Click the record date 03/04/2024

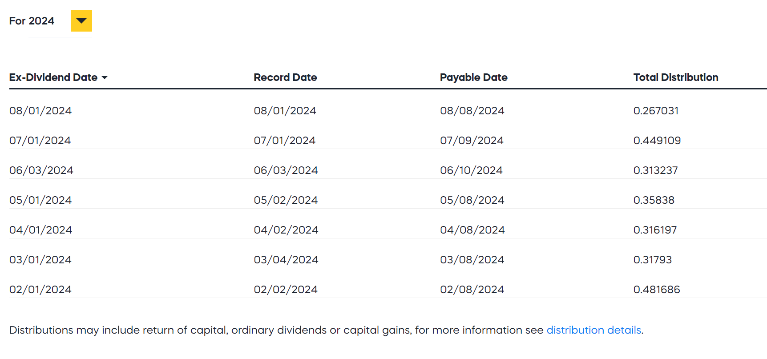[286, 260]
